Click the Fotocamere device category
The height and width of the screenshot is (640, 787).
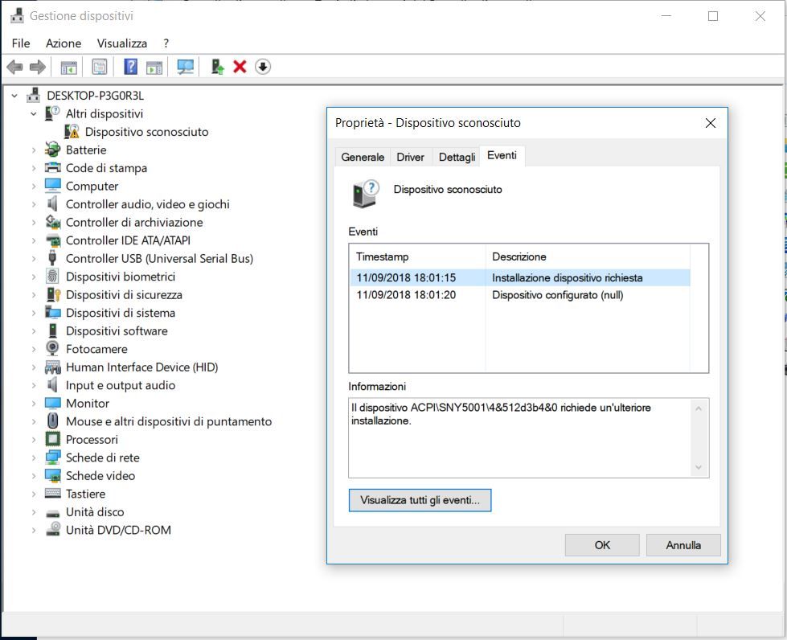pos(96,349)
